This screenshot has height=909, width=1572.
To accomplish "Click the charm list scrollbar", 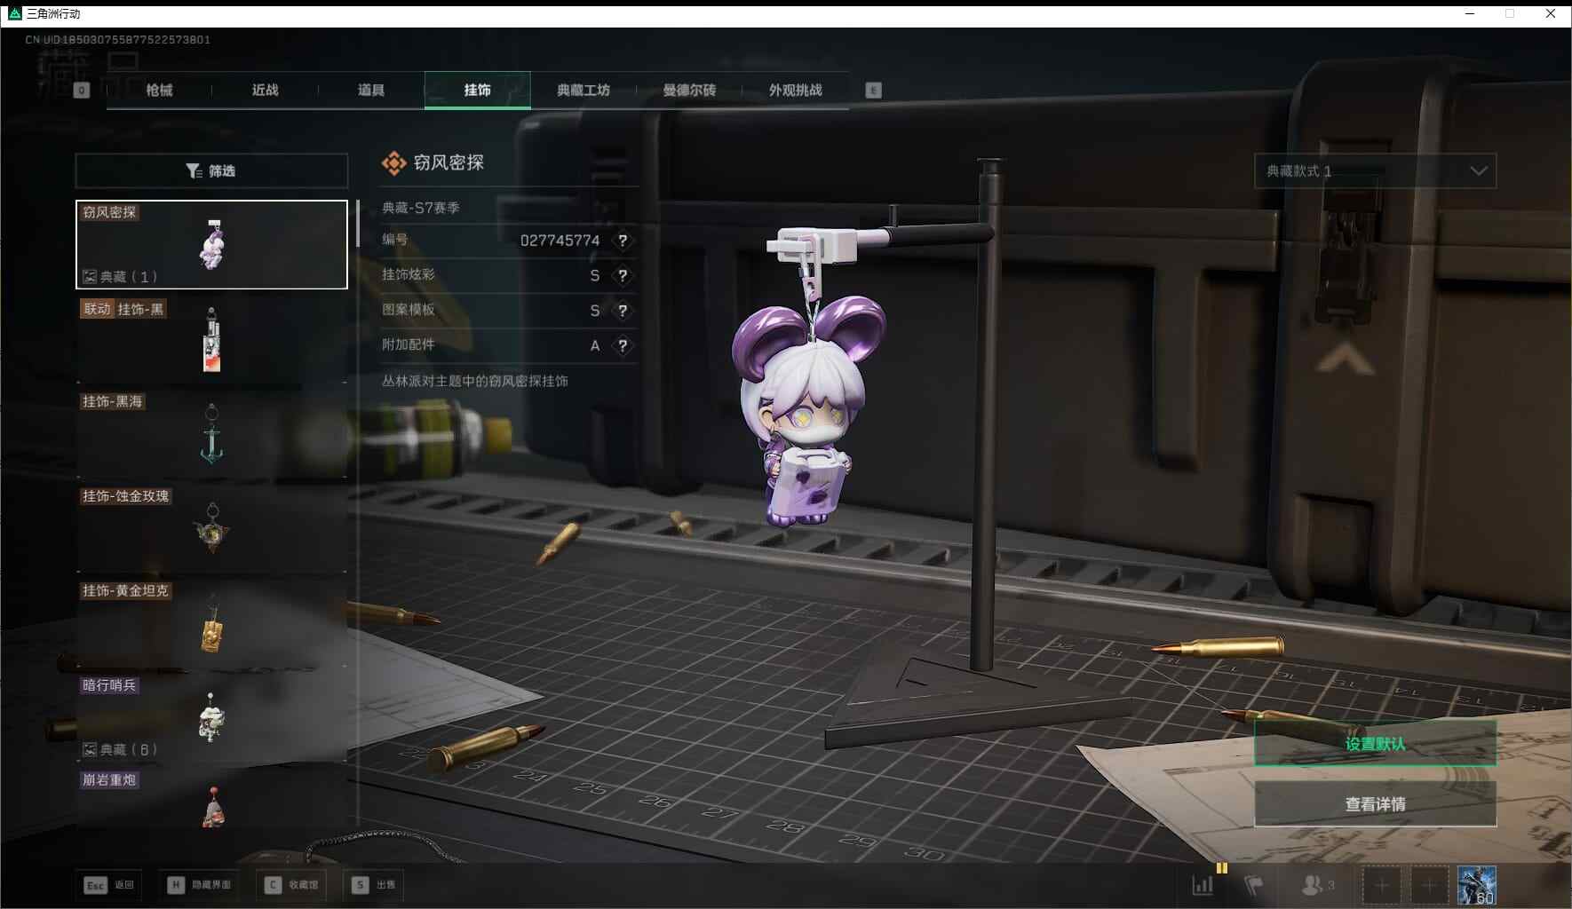I will coord(358,224).
